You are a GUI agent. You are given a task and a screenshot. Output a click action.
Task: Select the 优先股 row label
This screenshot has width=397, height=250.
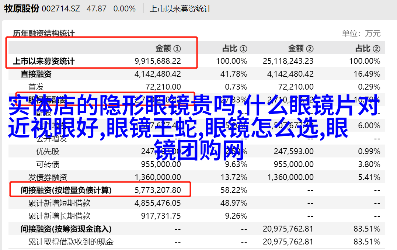48,151
